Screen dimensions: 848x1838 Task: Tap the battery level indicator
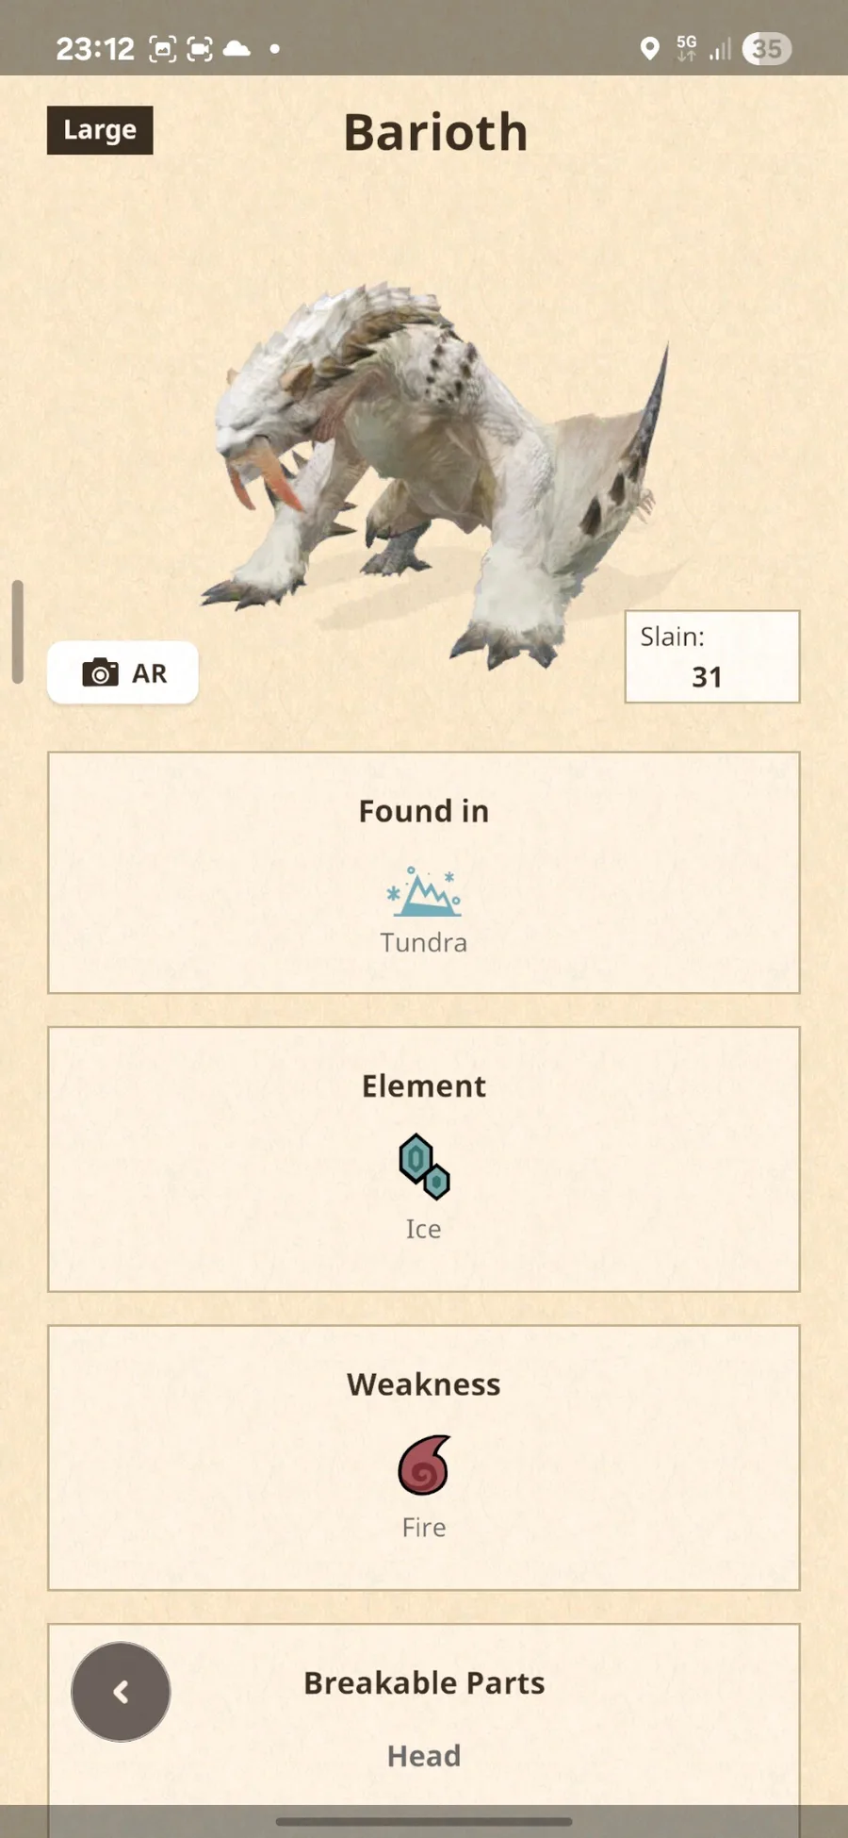coord(767,49)
